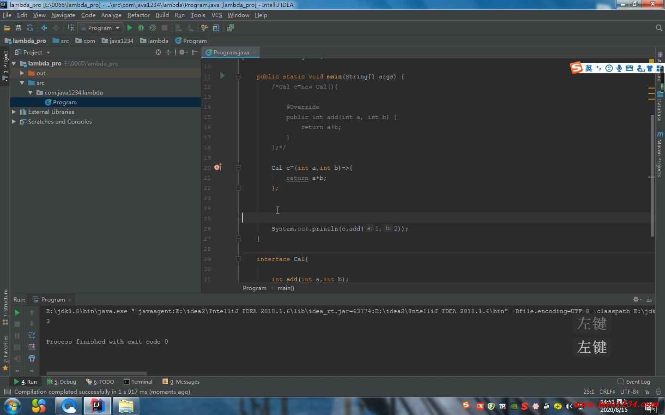The image size is (665, 415).
Task: Click the Synchronize toolbar icon
Action: coord(30,28)
